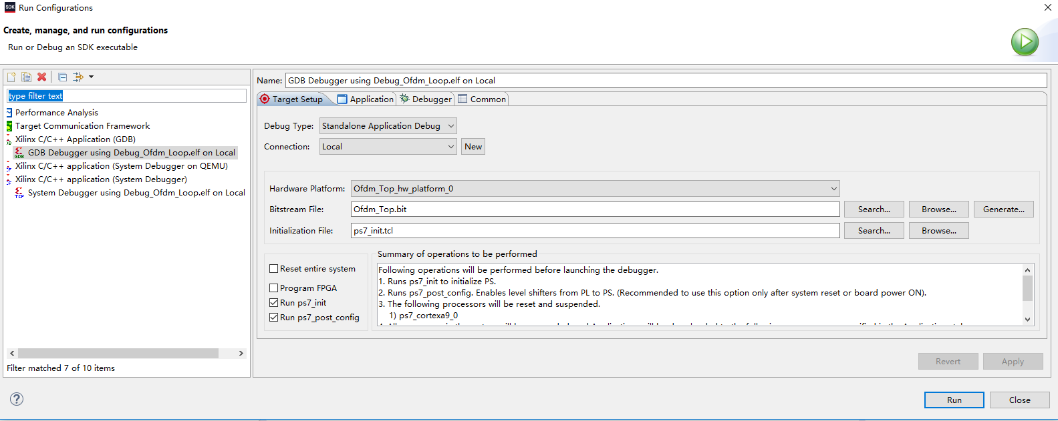Click the Run button
1058x421 pixels.
click(x=954, y=400)
